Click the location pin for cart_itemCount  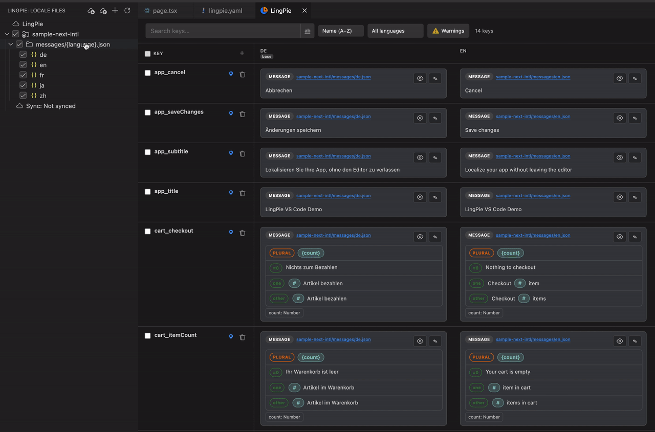click(x=231, y=337)
